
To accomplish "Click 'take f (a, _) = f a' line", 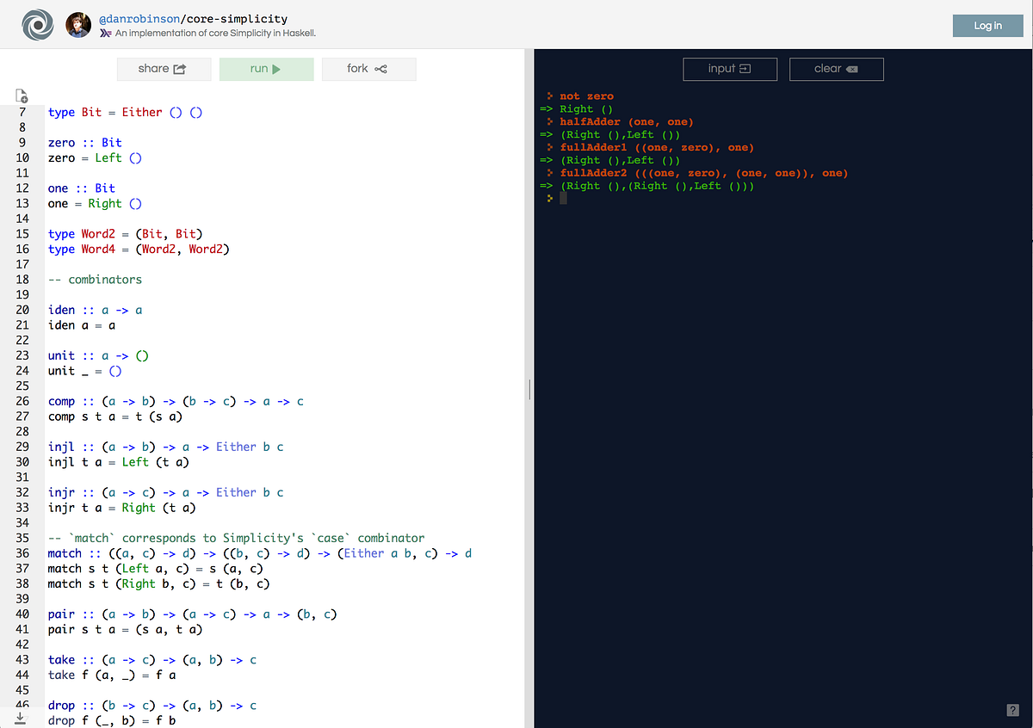I will pyautogui.click(x=111, y=676).
